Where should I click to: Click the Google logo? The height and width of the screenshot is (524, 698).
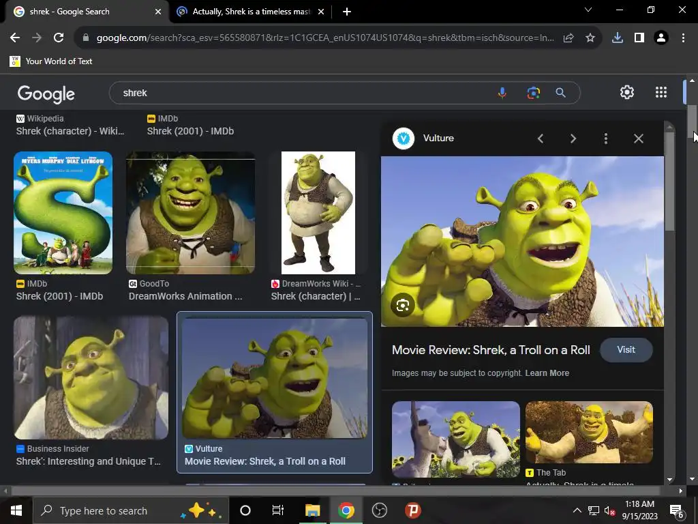46,93
